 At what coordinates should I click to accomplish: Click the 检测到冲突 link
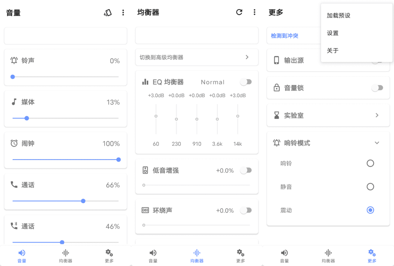tap(284, 36)
